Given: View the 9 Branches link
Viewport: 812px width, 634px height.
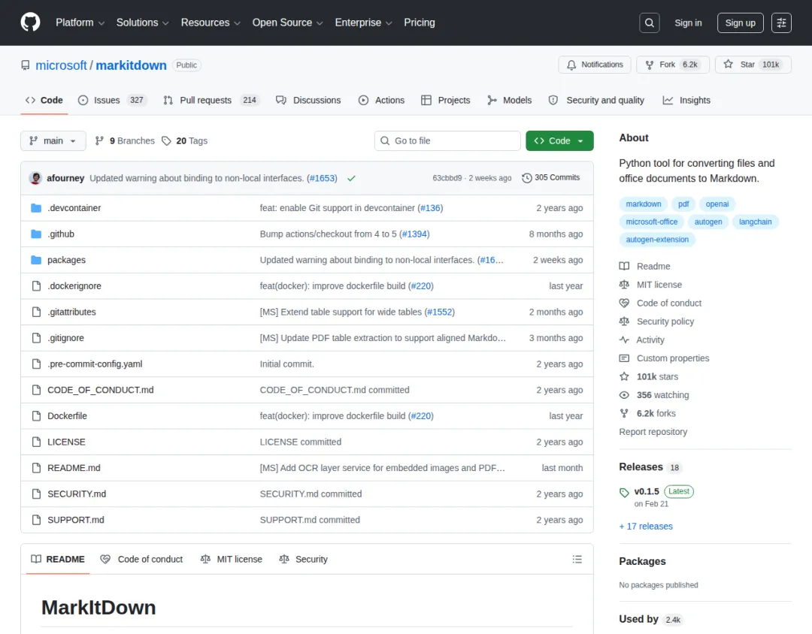Looking at the screenshot, I should [x=125, y=140].
